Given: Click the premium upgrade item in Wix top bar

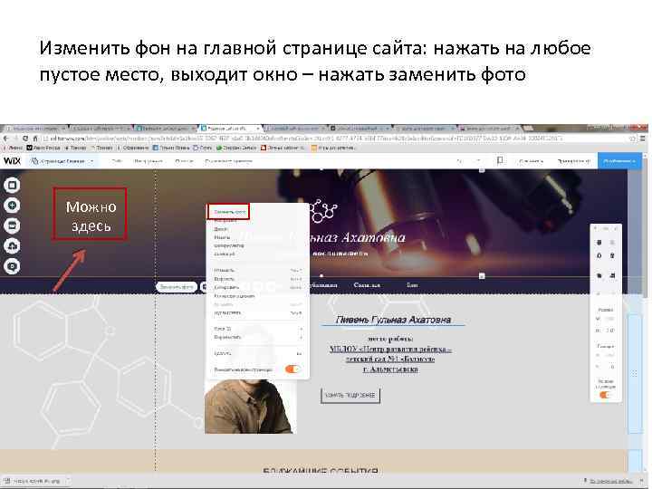Looking at the screenshot, I should (x=228, y=161).
